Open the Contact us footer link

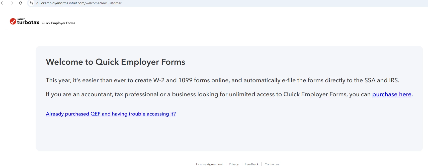tap(272, 164)
